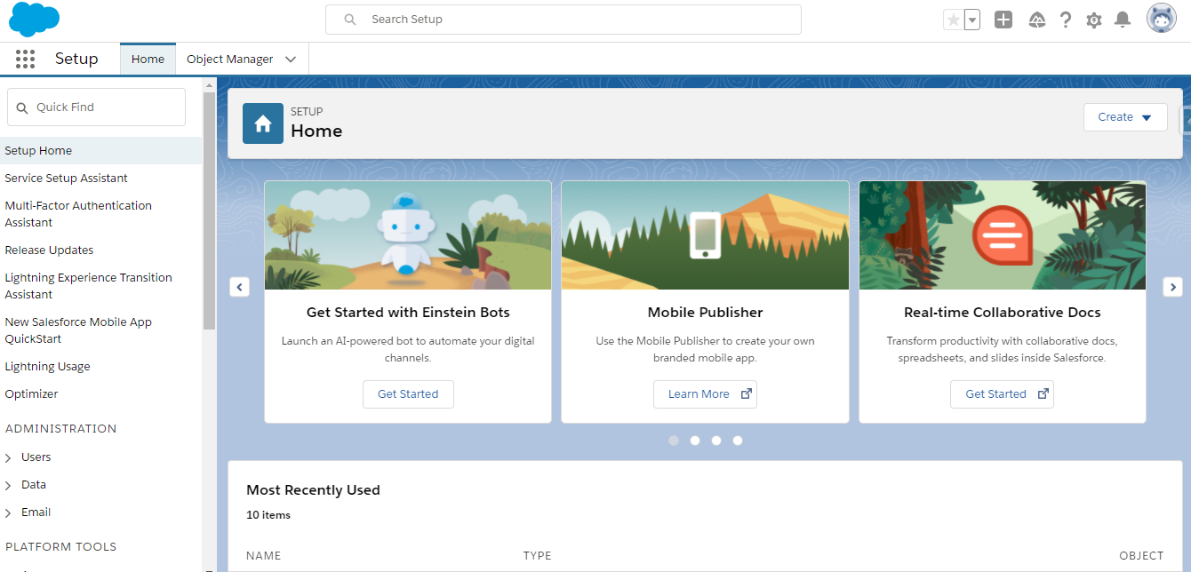Open the Setup gear icon
This screenshot has width=1191, height=572.
click(1094, 20)
